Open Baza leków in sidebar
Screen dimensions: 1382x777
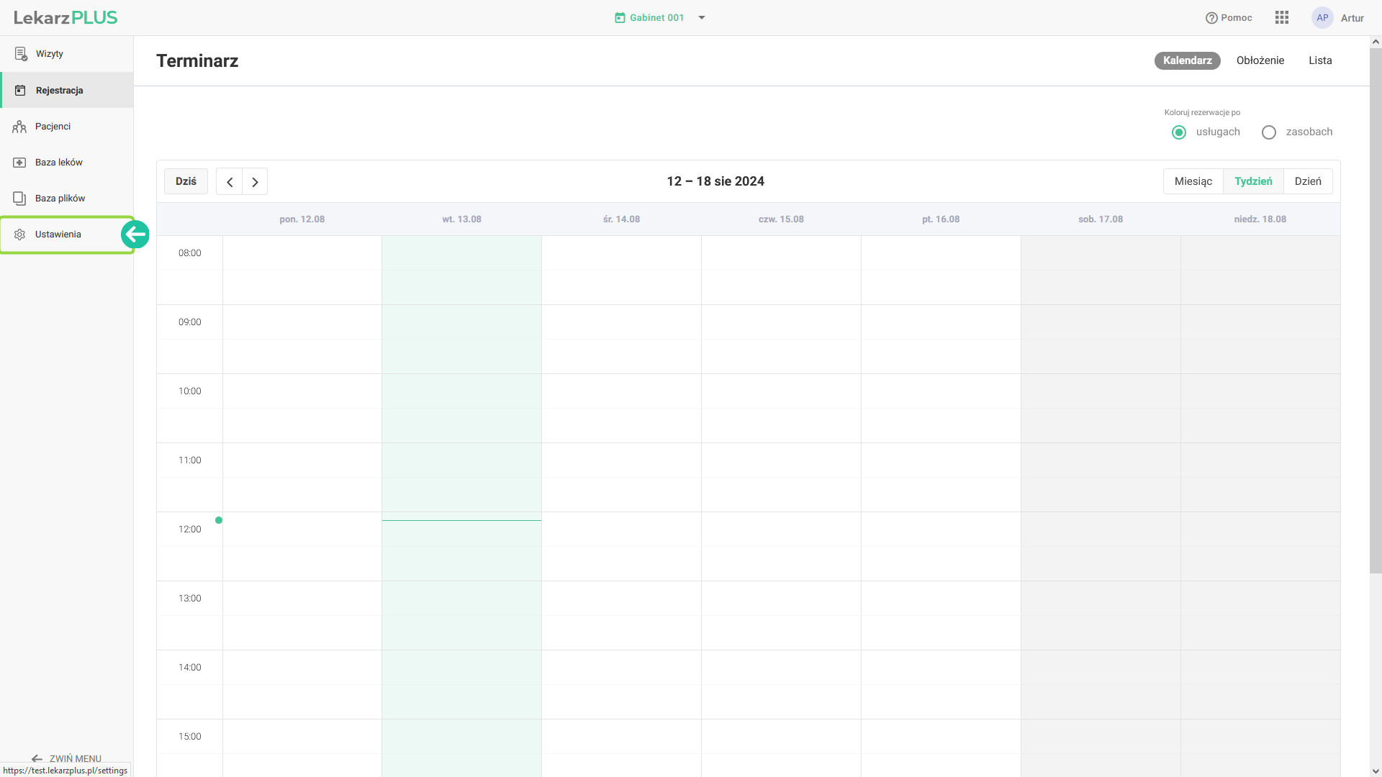(x=67, y=163)
